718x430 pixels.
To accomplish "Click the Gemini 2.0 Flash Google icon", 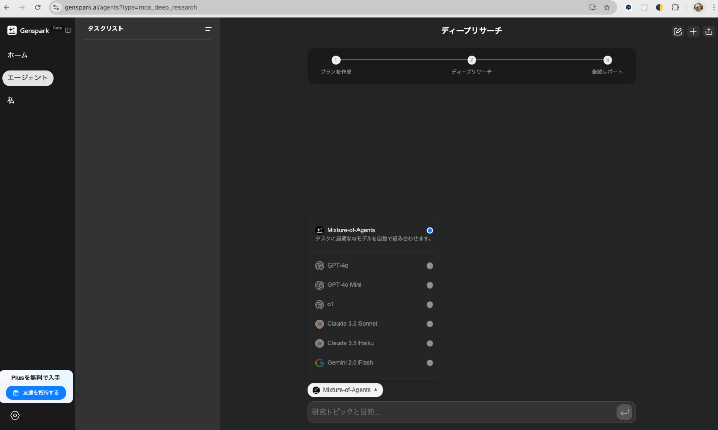I will [320, 363].
